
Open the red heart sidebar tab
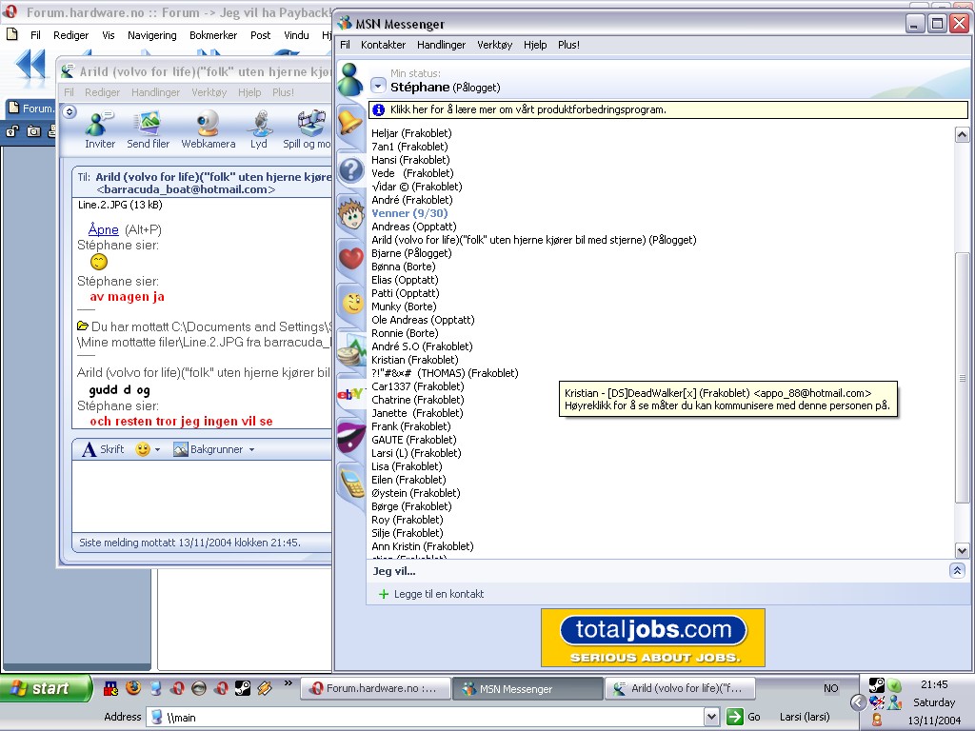coord(350,258)
